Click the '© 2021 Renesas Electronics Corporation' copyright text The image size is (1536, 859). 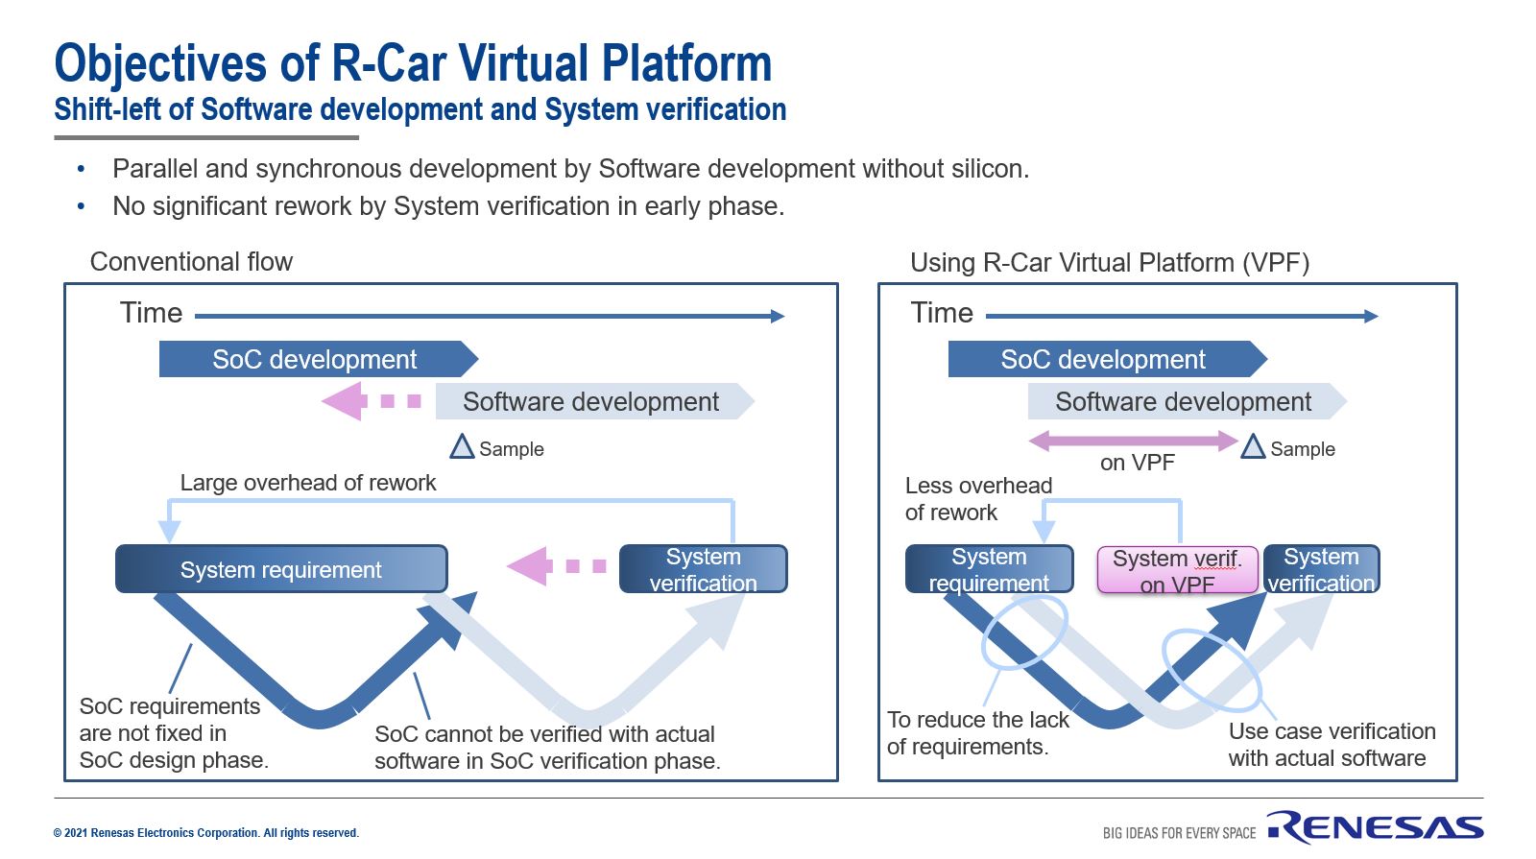pyautogui.click(x=206, y=833)
